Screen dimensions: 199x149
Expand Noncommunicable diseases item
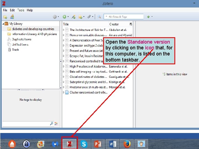click(x=64, y=35)
